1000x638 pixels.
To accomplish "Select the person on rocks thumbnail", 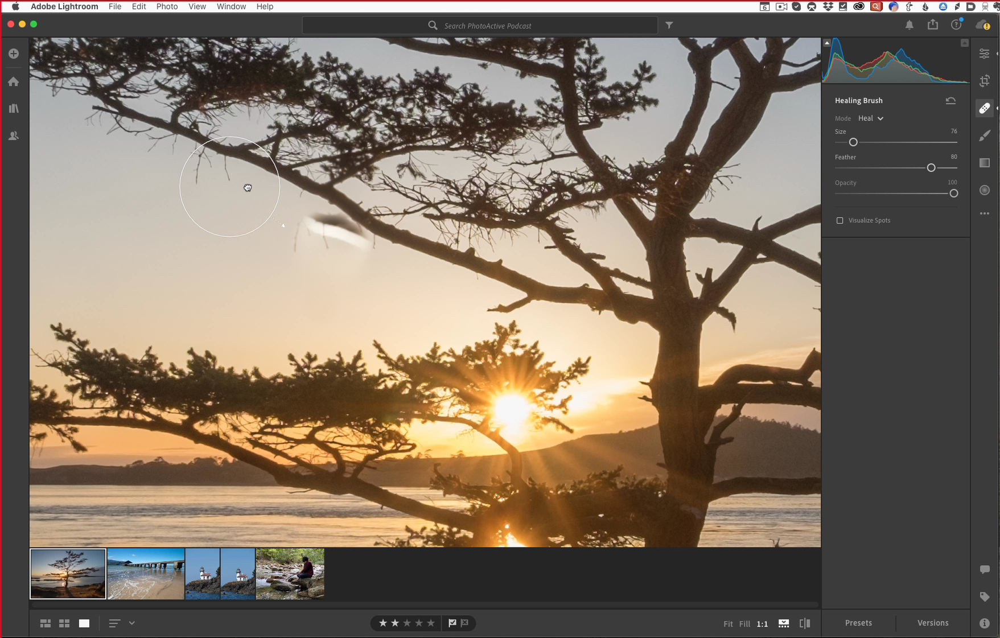I will click(x=290, y=574).
